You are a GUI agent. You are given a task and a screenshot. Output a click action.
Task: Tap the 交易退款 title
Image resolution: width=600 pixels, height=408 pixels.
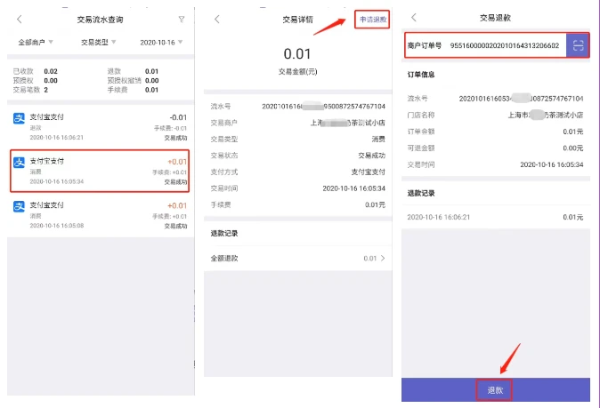[495, 18]
